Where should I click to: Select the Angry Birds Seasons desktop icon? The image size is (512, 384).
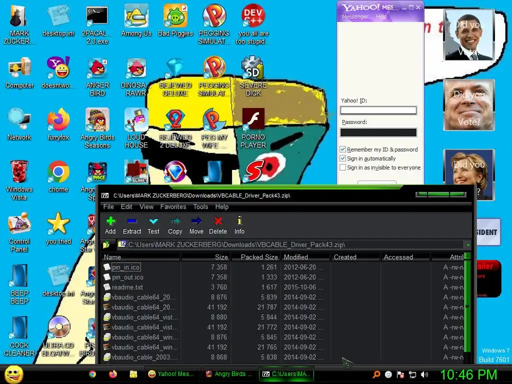click(x=97, y=128)
